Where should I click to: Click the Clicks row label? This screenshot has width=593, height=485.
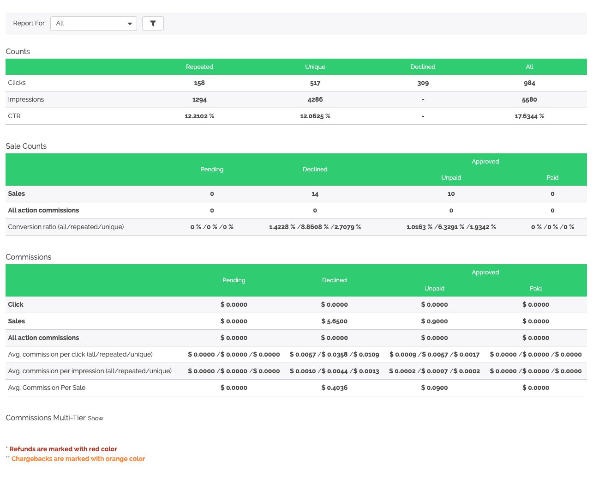click(x=17, y=83)
